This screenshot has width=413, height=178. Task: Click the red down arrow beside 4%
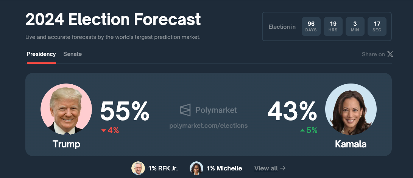click(x=103, y=130)
